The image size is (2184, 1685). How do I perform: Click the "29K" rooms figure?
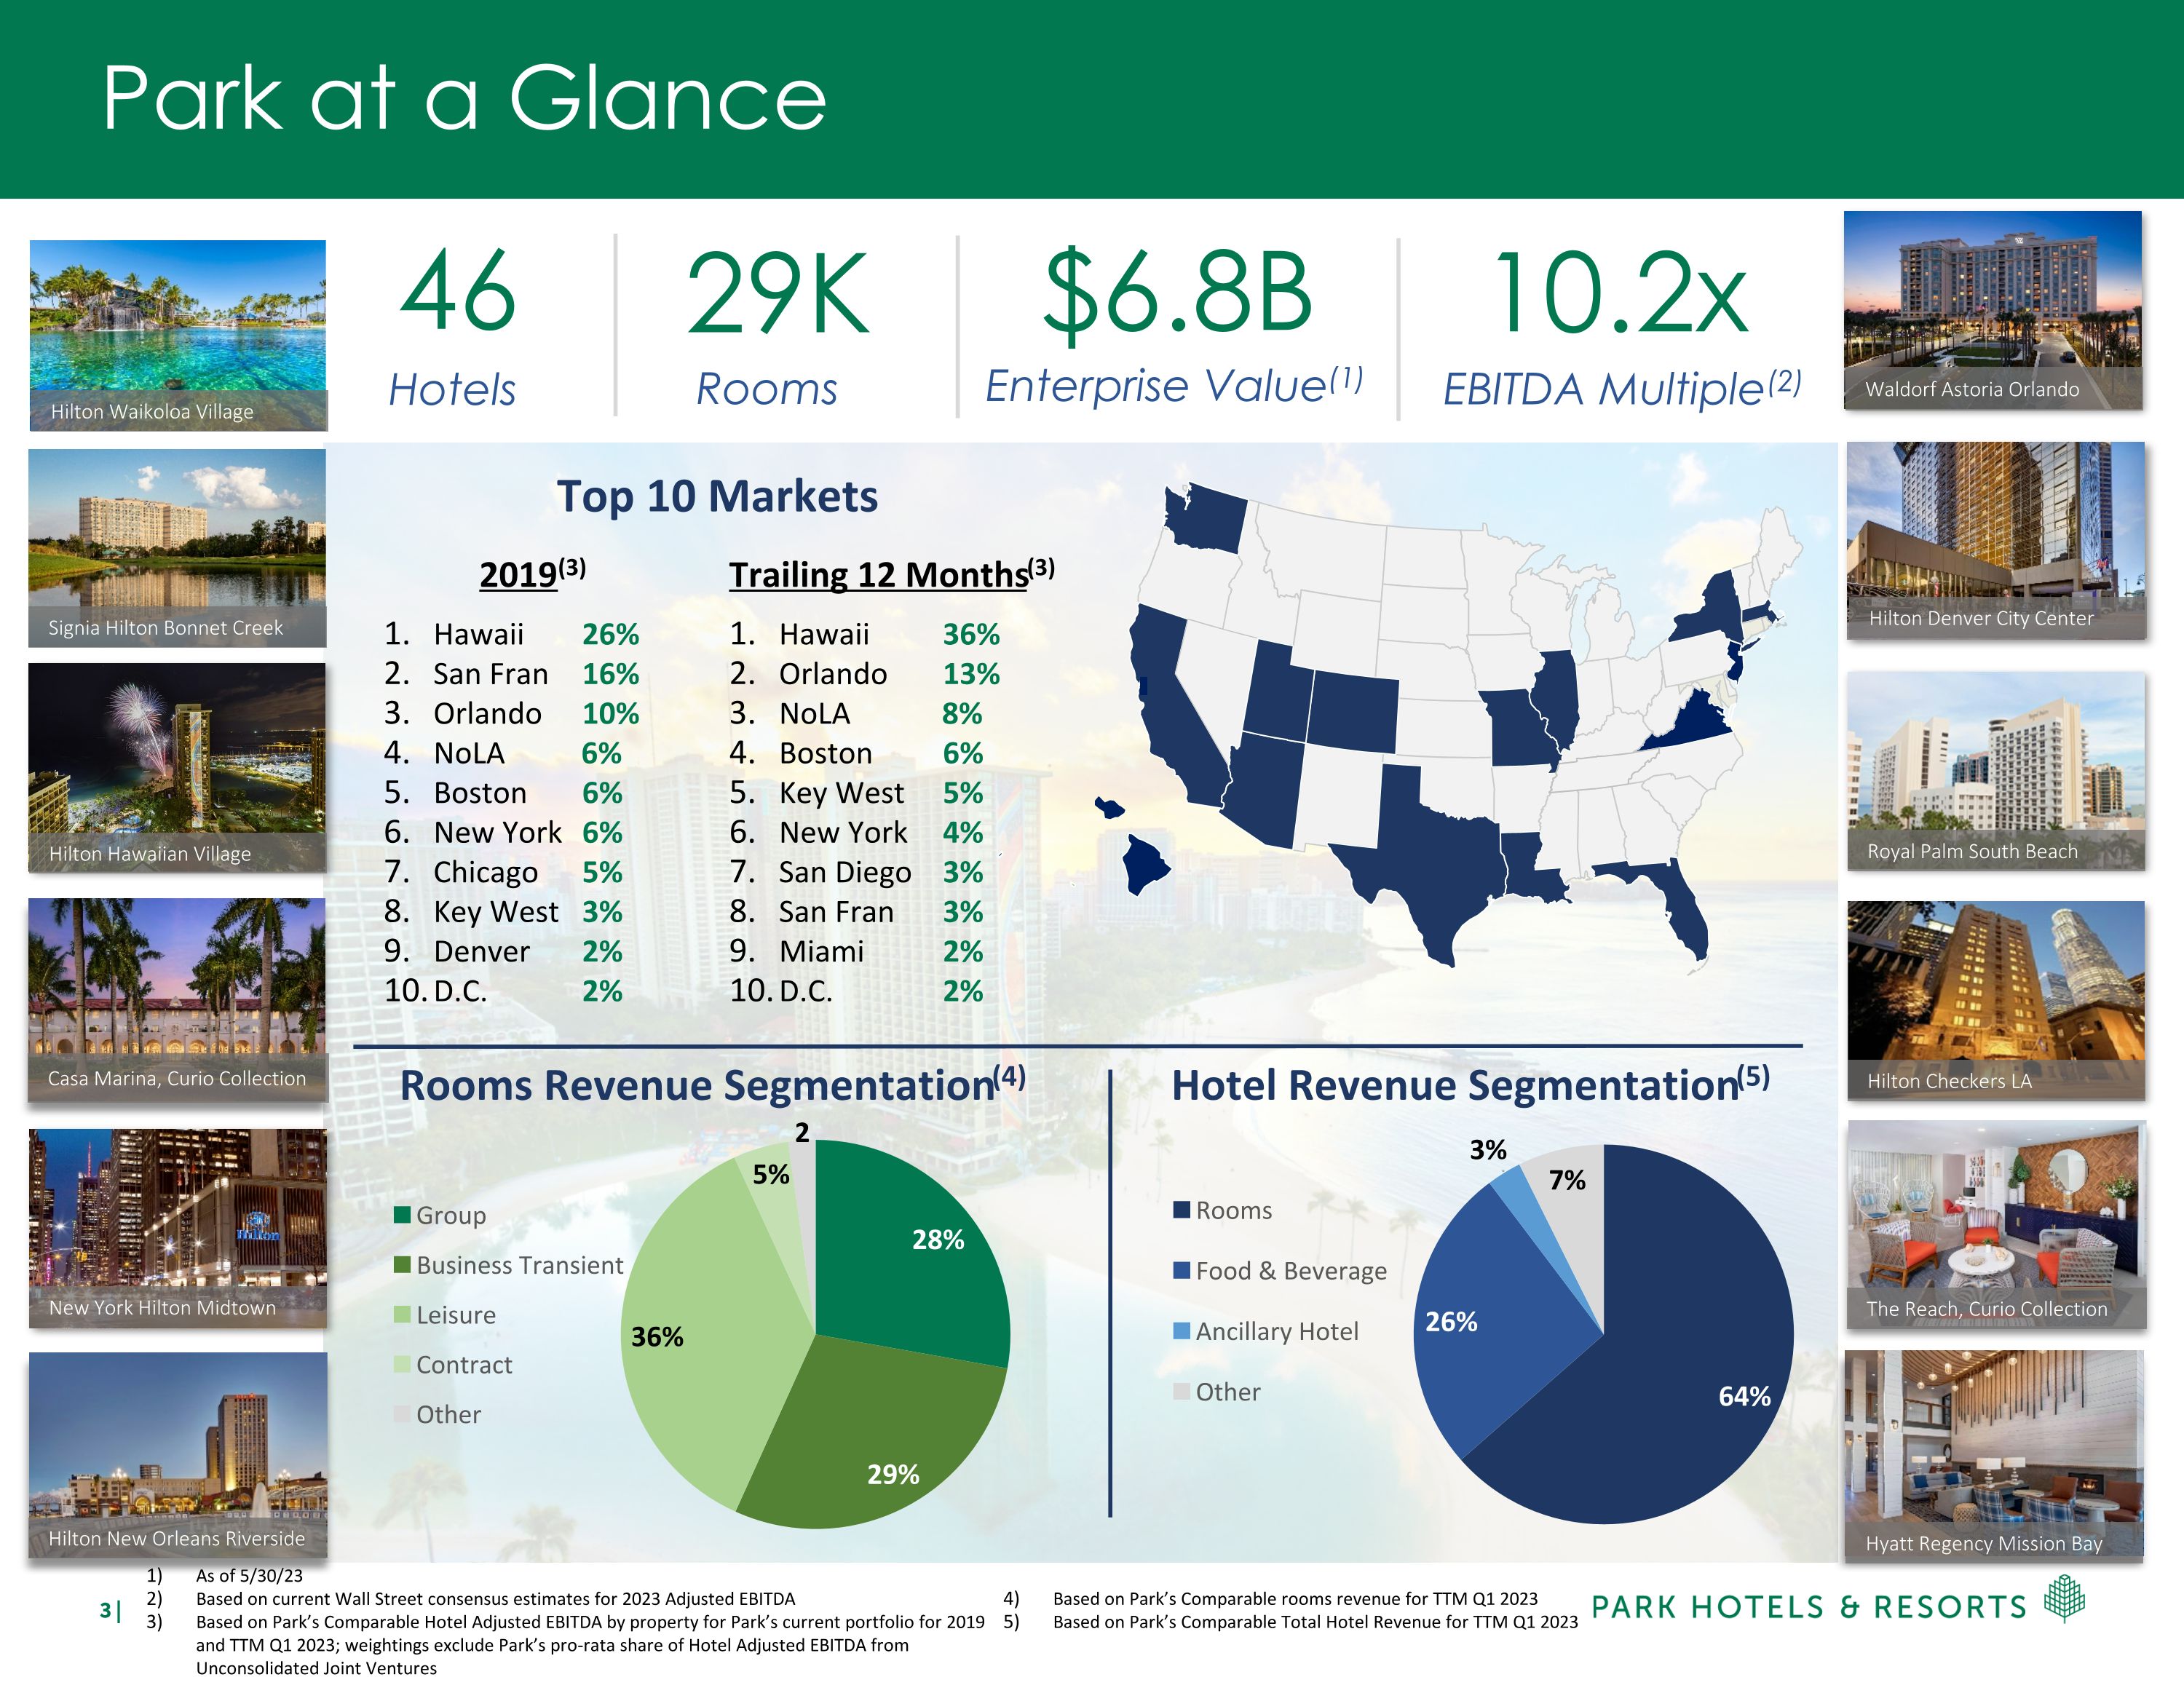(777, 293)
